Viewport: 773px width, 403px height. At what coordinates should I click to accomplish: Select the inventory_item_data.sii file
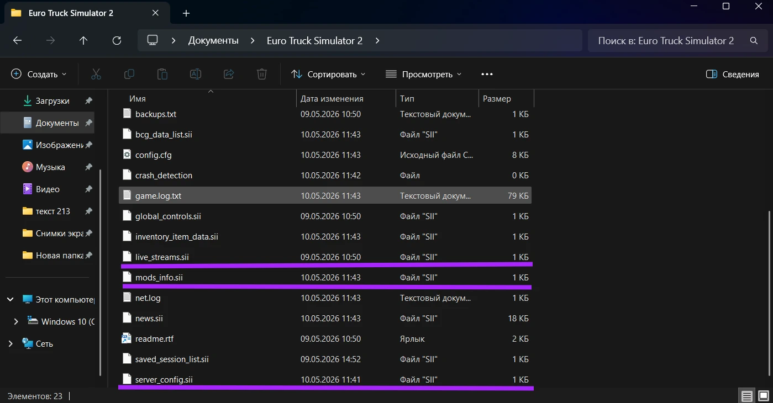[325, 236]
